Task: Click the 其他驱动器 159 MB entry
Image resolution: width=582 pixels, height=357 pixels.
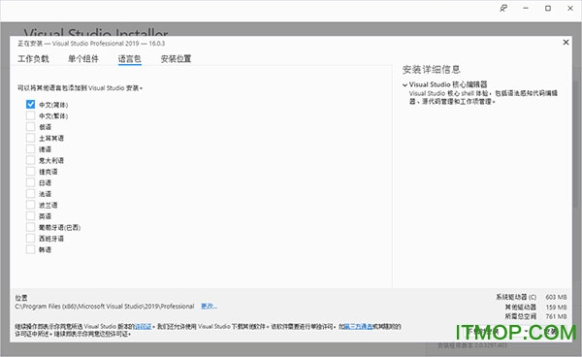Action: 535,307
